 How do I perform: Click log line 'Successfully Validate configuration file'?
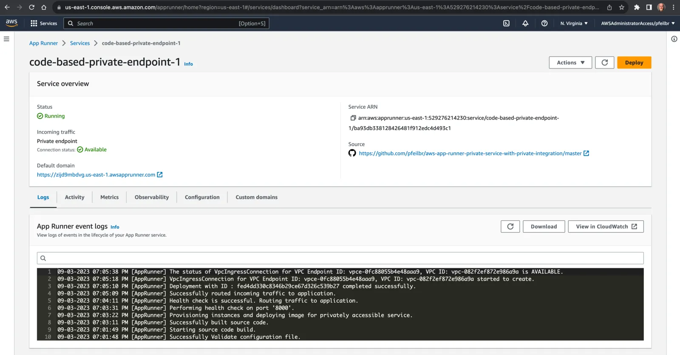(179, 337)
